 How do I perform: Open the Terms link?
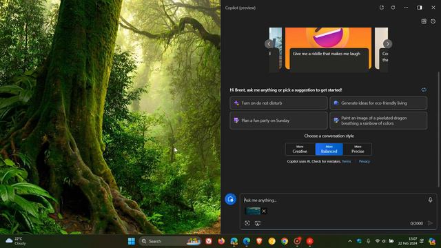(x=346, y=161)
